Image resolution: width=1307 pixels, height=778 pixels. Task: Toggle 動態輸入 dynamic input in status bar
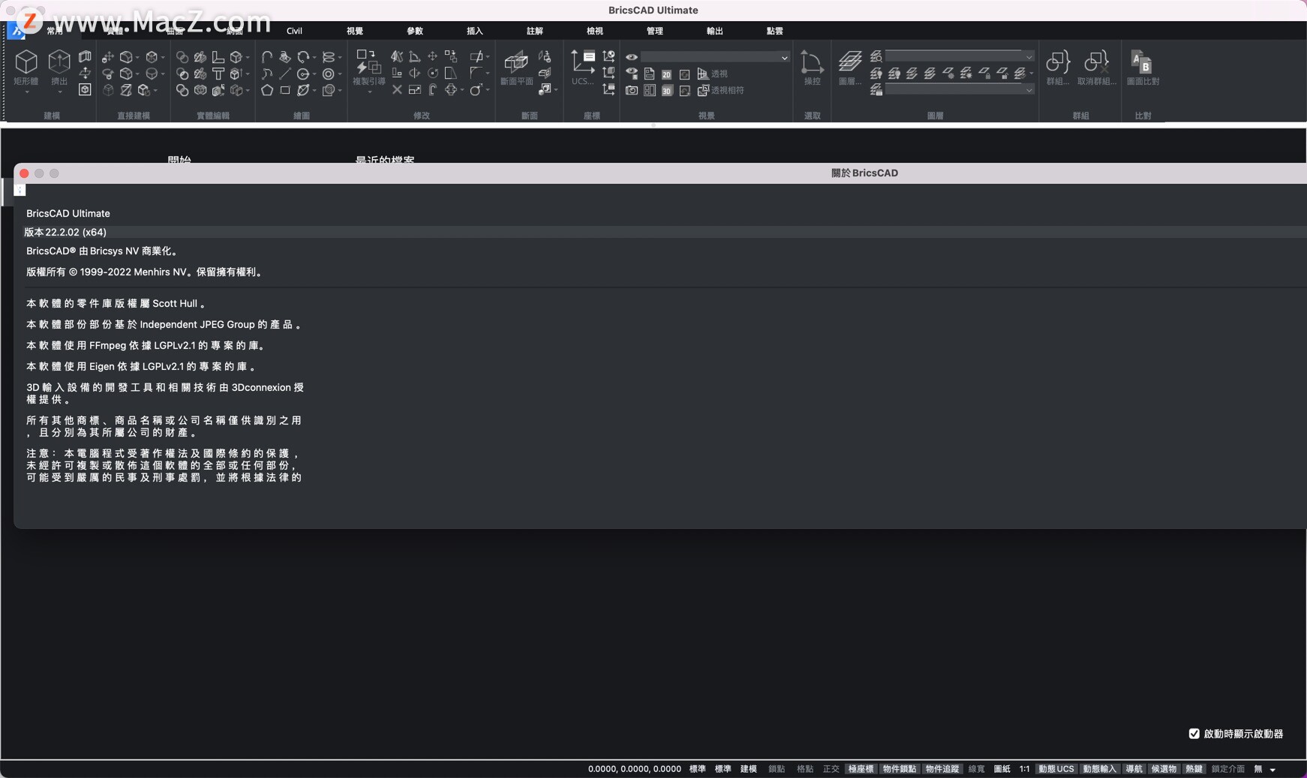[x=1099, y=769]
